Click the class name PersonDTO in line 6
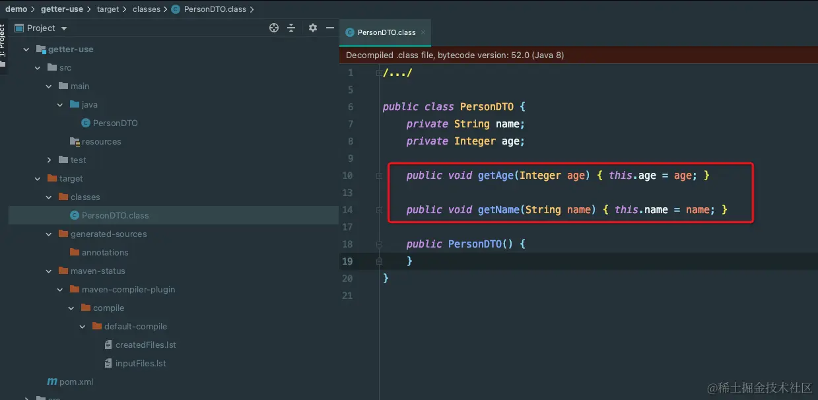The image size is (818, 400). (x=487, y=107)
